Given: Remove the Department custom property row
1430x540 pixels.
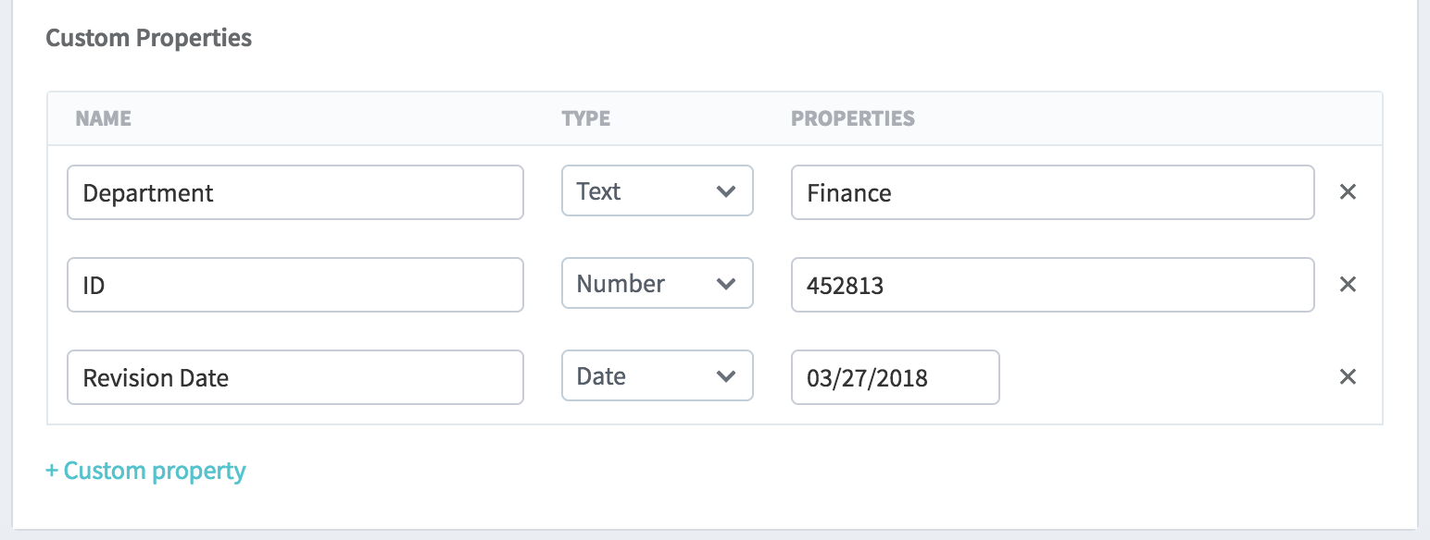Looking at the screenshot, I should (1348, 192).
